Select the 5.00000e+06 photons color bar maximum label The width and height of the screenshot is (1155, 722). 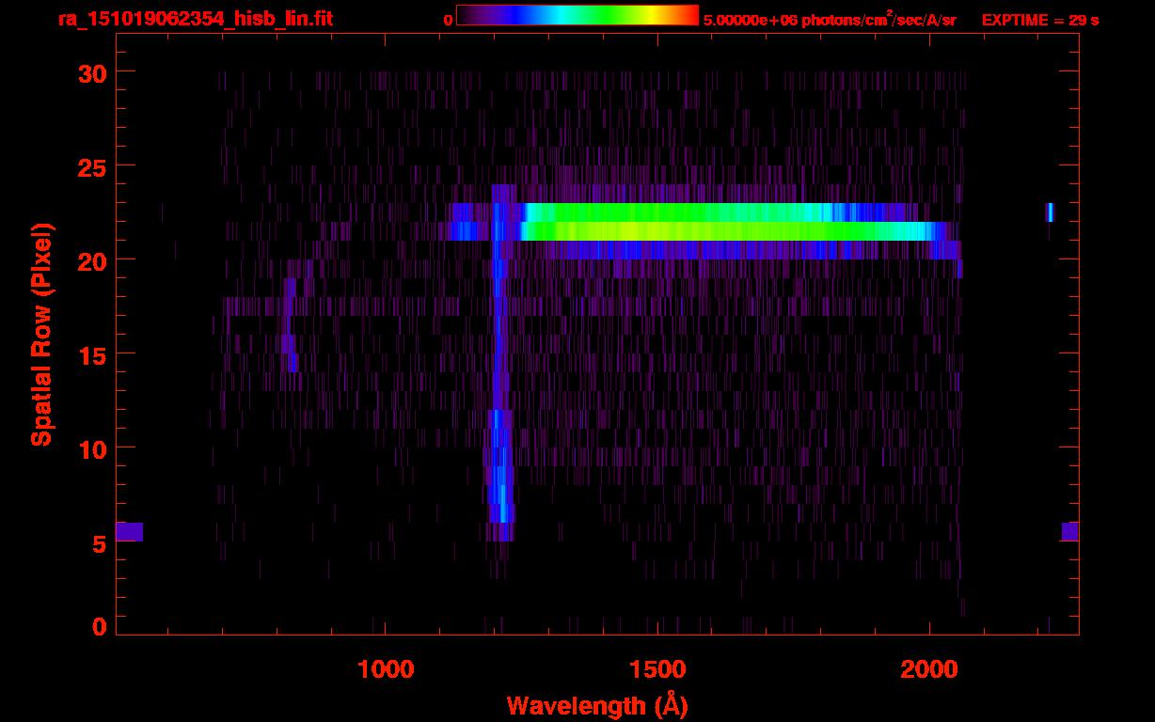pos(829,19)
